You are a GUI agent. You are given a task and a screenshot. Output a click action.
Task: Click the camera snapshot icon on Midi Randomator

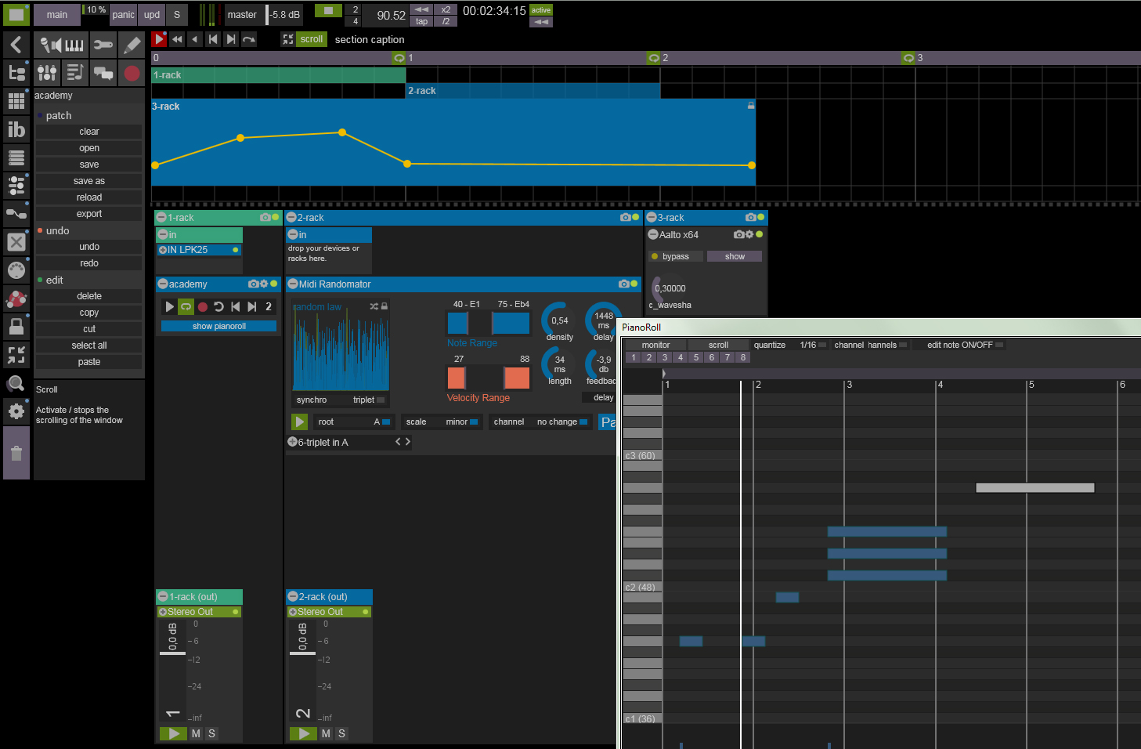pyautogui.click(x=624, y=284)
